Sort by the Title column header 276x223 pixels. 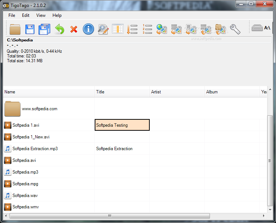(x=122, y=92)
